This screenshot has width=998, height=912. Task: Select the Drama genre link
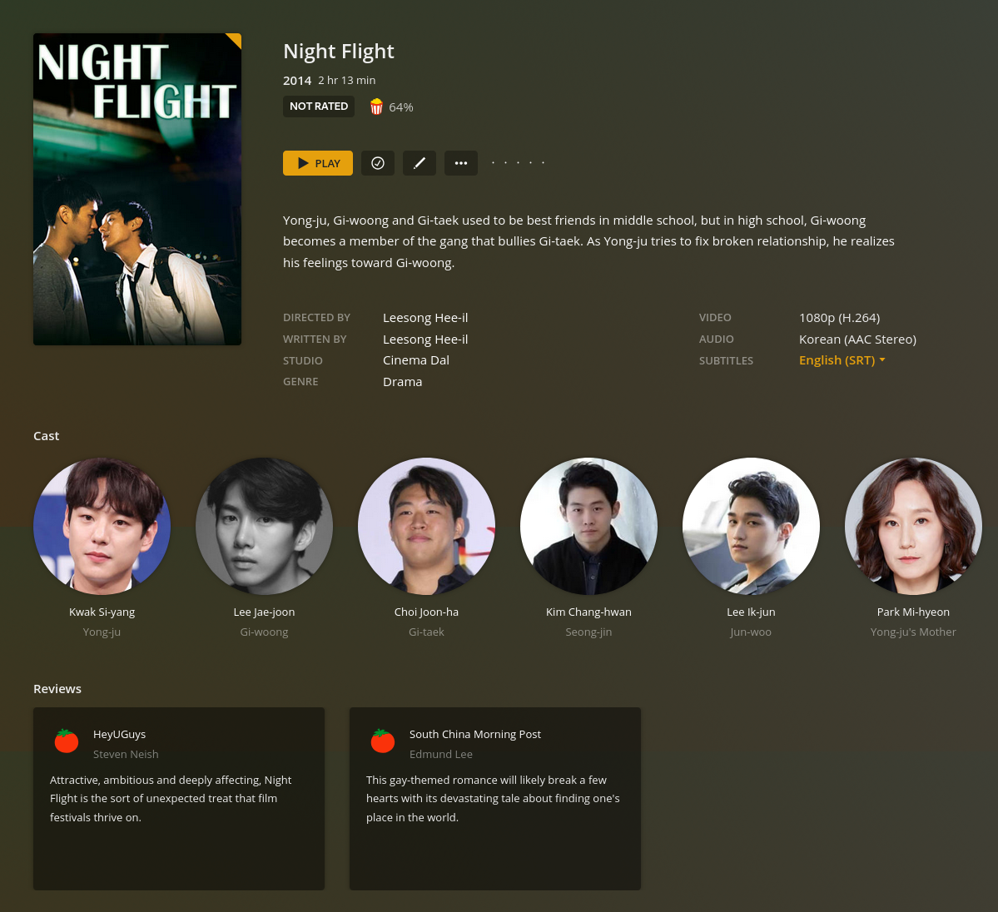pos(402,382)
